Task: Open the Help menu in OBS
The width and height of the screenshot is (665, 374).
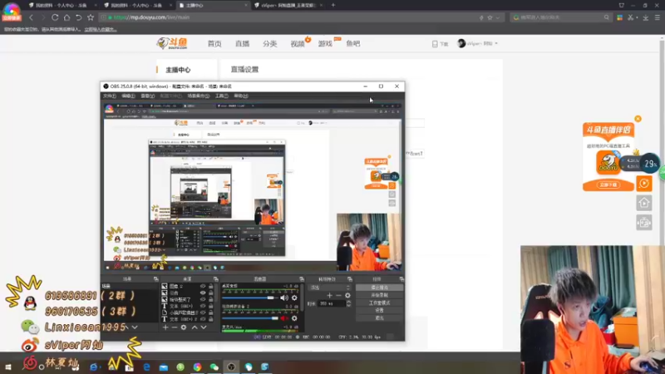Action: tap(241, 96)
